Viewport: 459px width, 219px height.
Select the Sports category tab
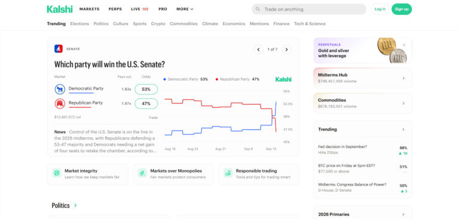click(x=140, y=24)
